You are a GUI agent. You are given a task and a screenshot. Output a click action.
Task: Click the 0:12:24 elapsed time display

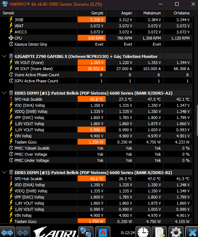click(x=128, y=232)
